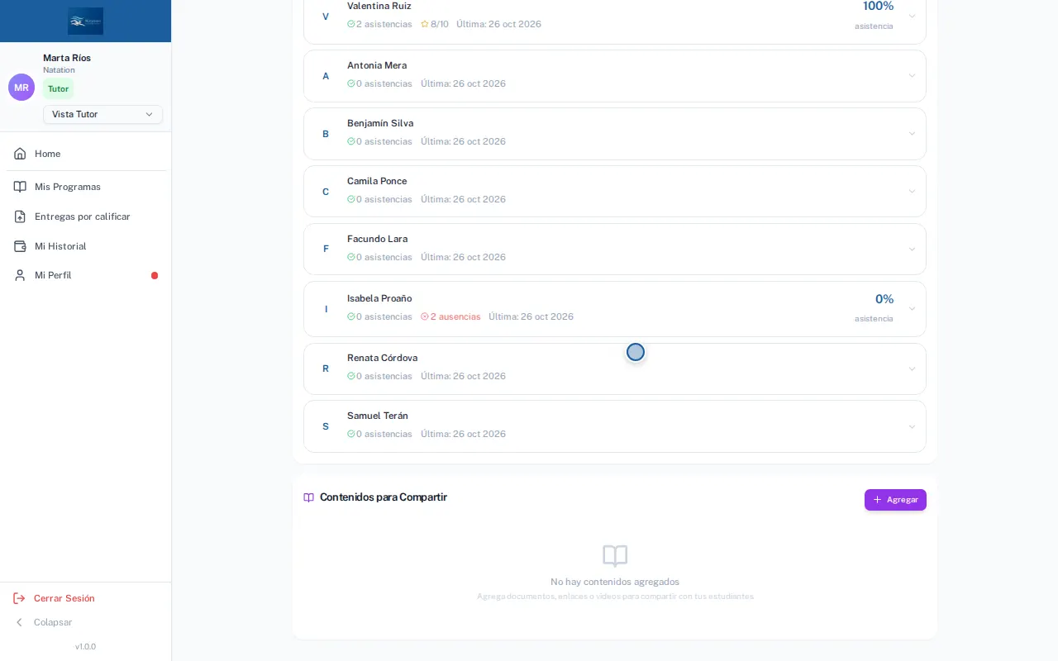Expand Renata Córdova's row chevron

point(913,369)
